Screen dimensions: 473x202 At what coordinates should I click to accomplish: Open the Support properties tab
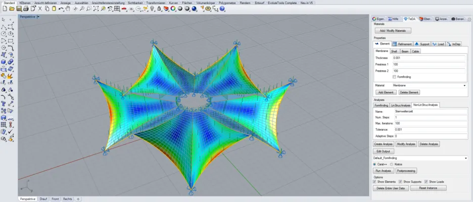tap(422, 44)
